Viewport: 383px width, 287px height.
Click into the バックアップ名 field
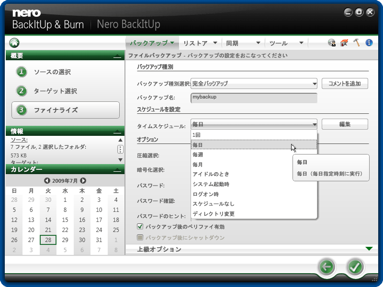[254, 98]
